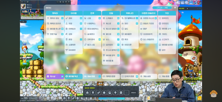Open the gift box icon in Quick Menu
222x102 pixels.
(x=87, y=93)
